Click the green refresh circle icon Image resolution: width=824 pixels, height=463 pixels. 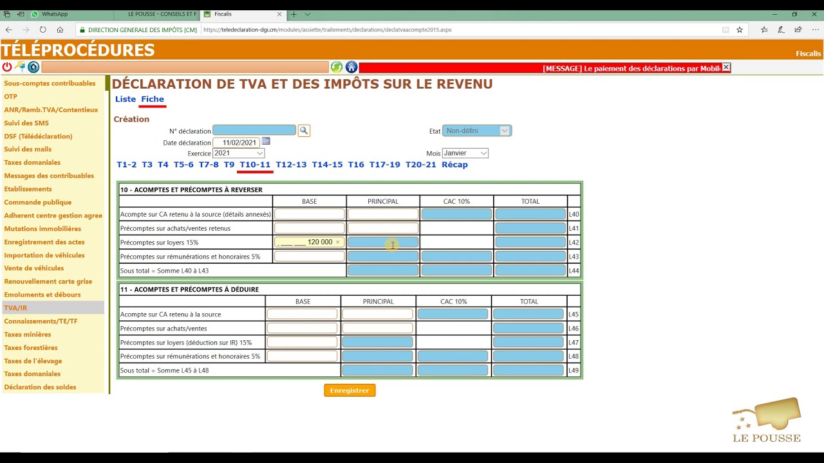coord(337,67)
